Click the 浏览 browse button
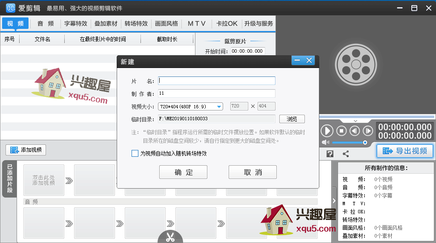Viewport: 436px width, 243px height. pos(292,119)
